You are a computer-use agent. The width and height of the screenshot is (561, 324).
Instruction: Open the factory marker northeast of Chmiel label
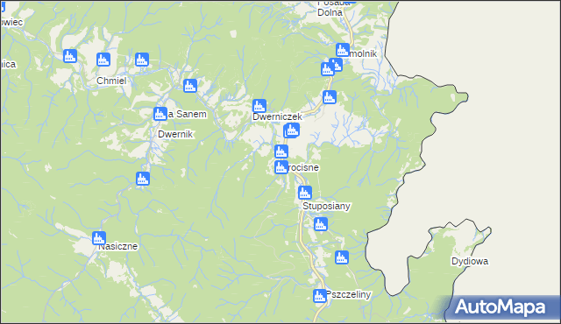pyautogui.click(x=142, y=60)
